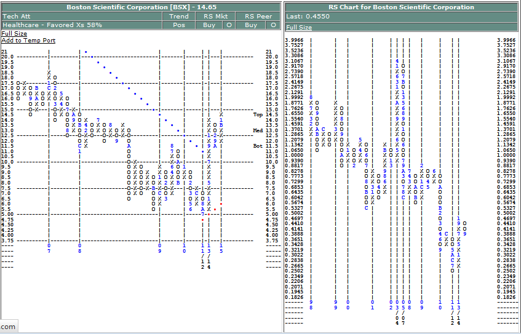Click the O cell beside RS Peer Buy
This screenshot has width=521, height=334.
coord(274,25)
